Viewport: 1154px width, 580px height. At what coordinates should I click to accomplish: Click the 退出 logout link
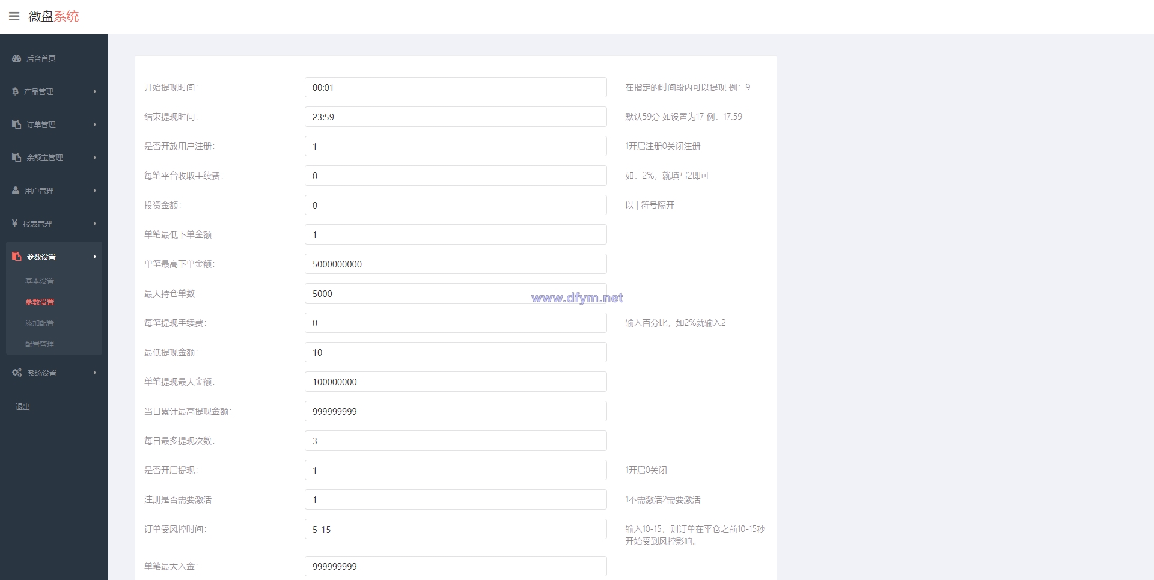23,407
